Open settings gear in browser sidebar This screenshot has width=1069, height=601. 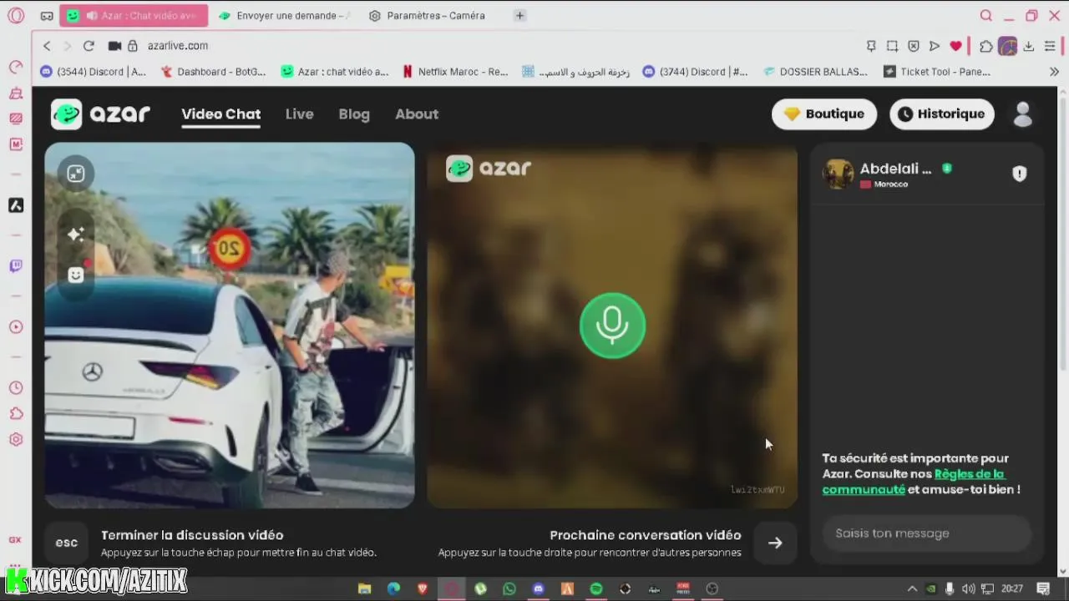pos(15,439)
